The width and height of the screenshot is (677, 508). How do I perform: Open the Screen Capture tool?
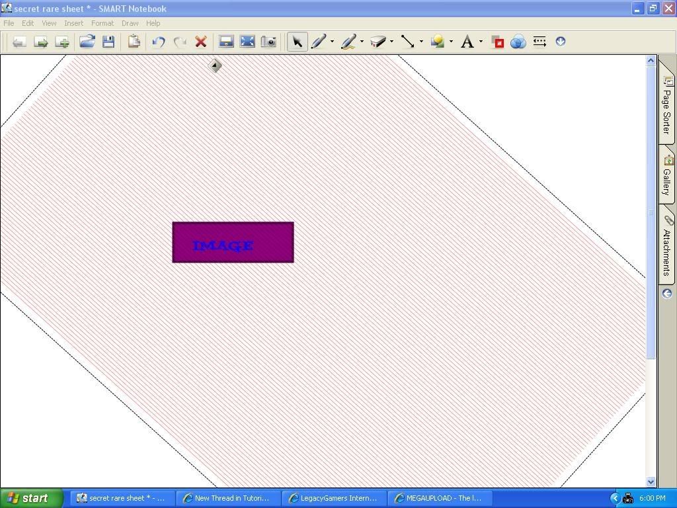click(x=268, y=42)
